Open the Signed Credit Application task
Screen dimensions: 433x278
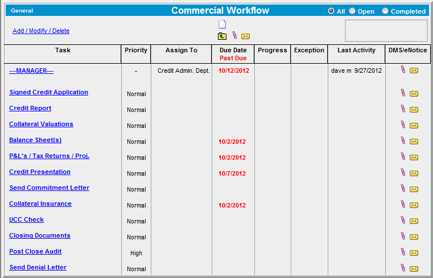tap(48, 93)
